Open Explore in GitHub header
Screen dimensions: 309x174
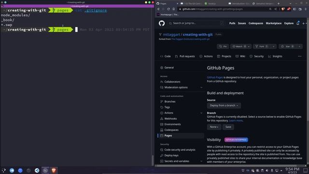(289, 23)
